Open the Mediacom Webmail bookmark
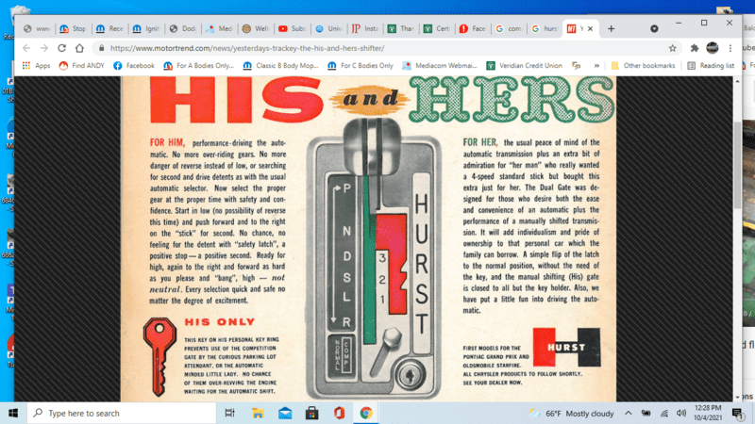Image resolution: width=755 pixels, height=424 pixels. [x=440, y=65]
